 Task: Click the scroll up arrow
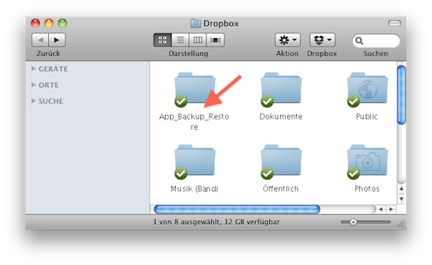coord(402,189)
